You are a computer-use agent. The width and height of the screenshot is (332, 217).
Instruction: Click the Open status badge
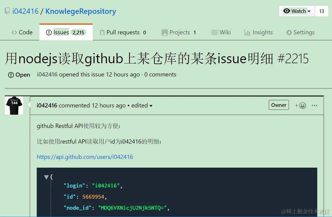click(19, 75)
